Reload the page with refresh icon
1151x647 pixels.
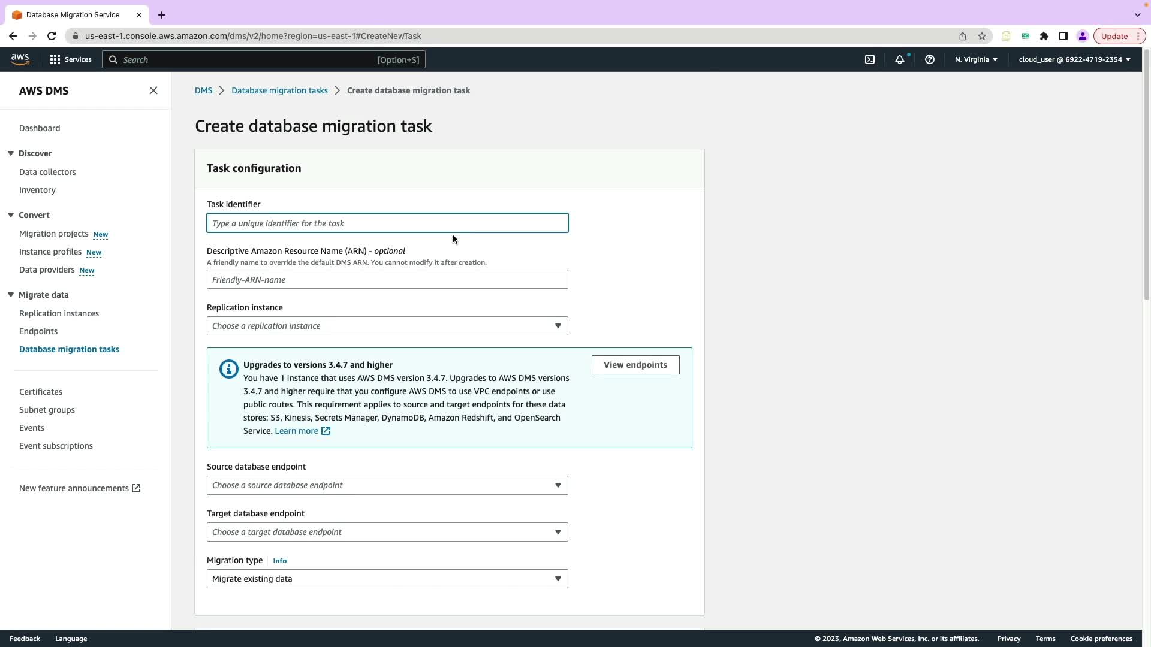[x=52, y=36]
